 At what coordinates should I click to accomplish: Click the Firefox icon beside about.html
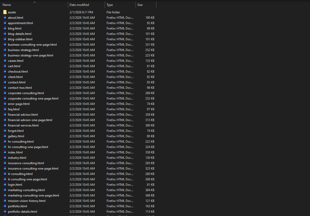[5, 17]
